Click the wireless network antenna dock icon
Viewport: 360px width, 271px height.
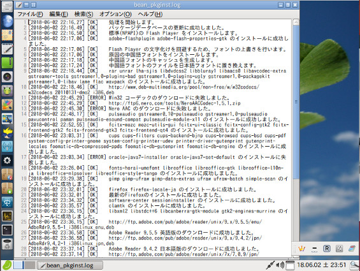pyautogui.click(x=8, y=147)
